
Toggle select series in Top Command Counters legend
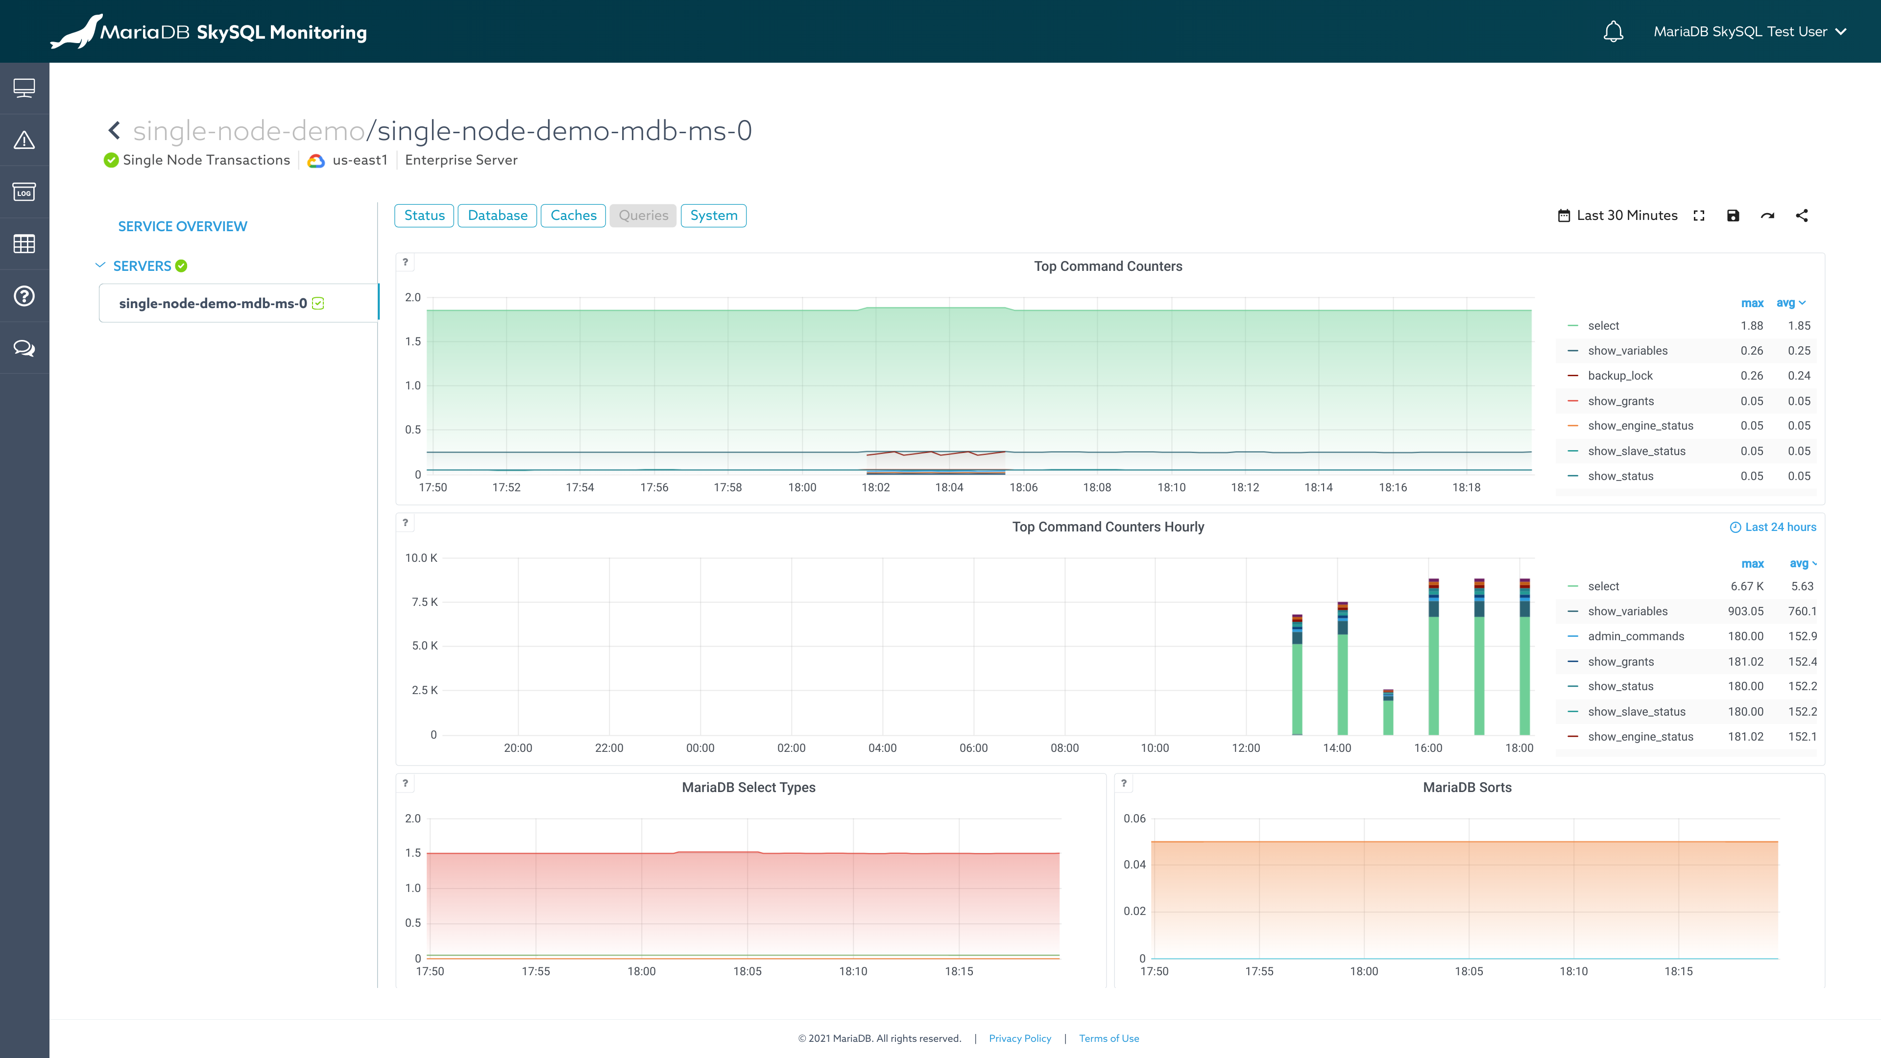point(1603,326)
